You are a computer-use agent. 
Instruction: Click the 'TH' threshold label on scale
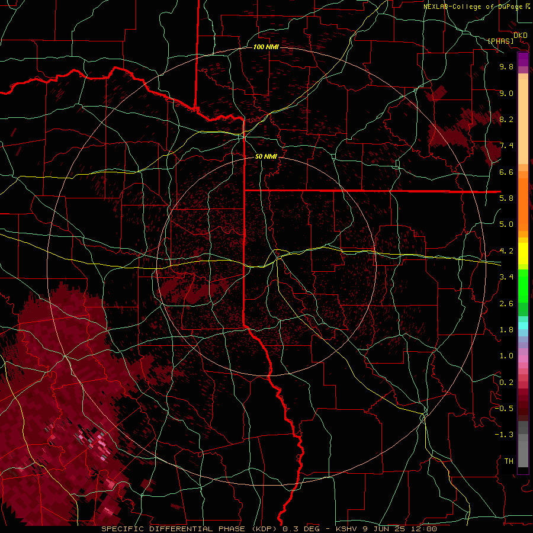point(509,461)
